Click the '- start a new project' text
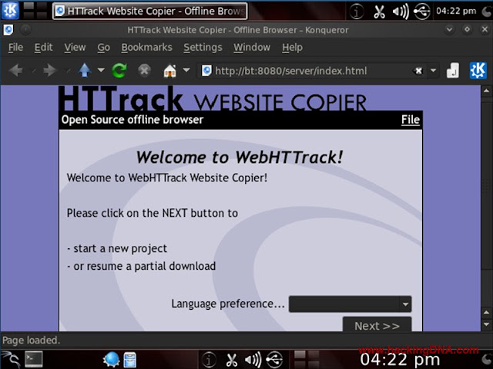The height and width of the screenshot is (369, 493). pos(117,248)
